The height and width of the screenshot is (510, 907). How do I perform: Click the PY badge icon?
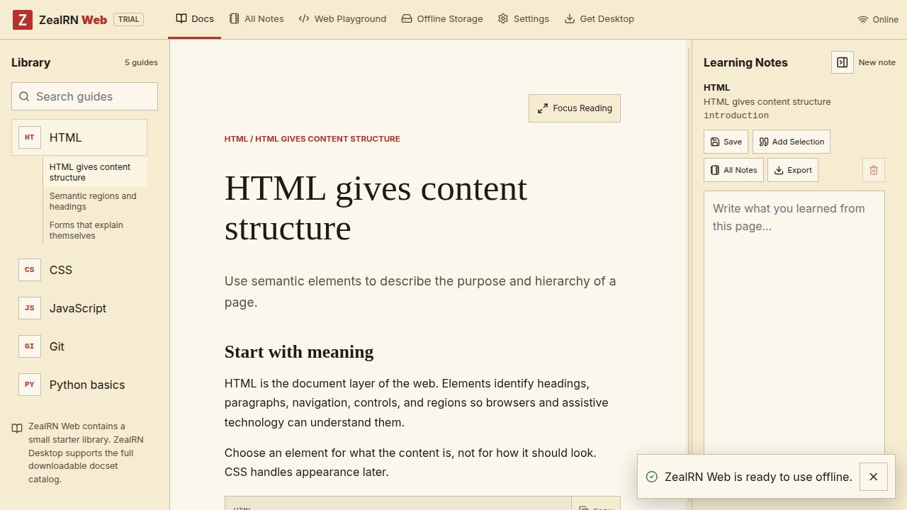[30, 385]
